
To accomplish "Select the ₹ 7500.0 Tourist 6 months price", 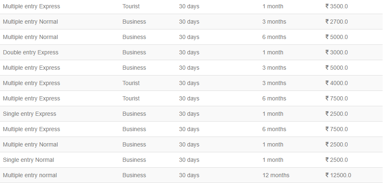I will 337,98.
